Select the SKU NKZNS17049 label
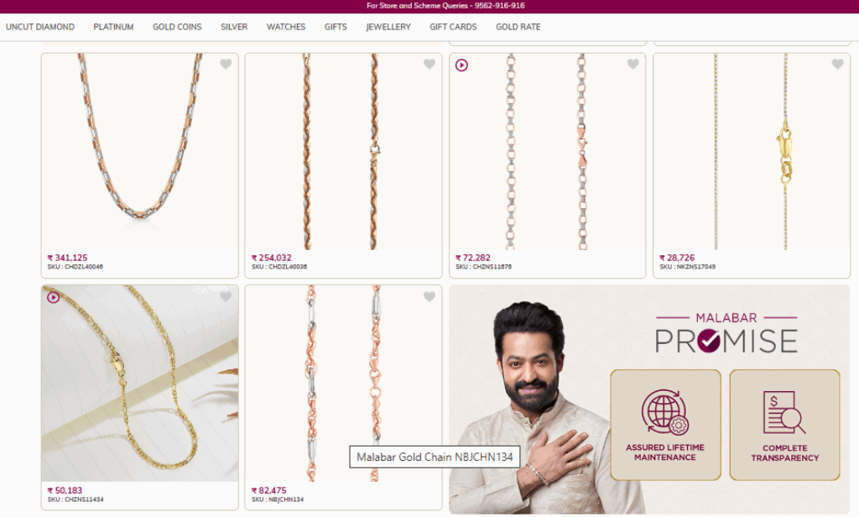859x517 pixels. (x=688, y=267)
